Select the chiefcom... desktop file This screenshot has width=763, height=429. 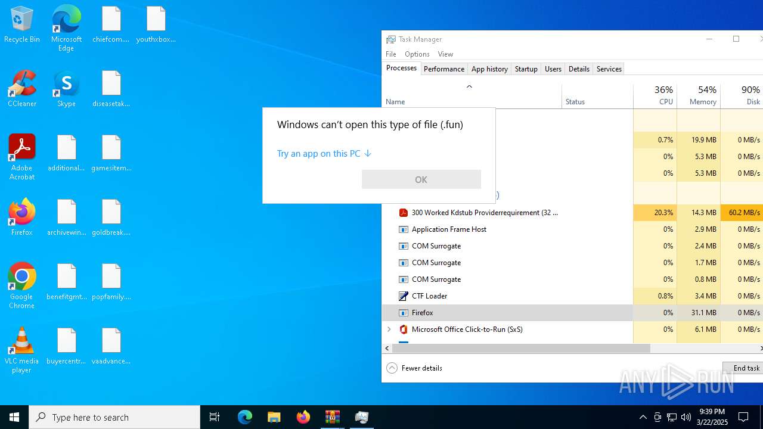point(111,25)
